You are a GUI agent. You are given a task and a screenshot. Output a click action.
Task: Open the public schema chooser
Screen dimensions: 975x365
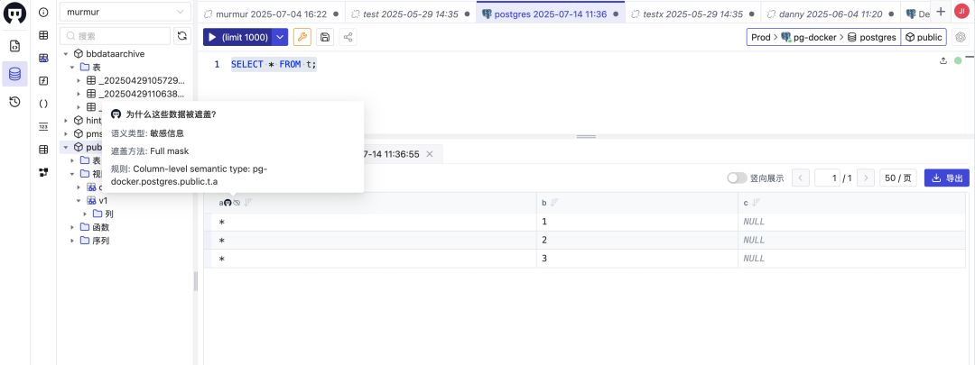(924, 37)
